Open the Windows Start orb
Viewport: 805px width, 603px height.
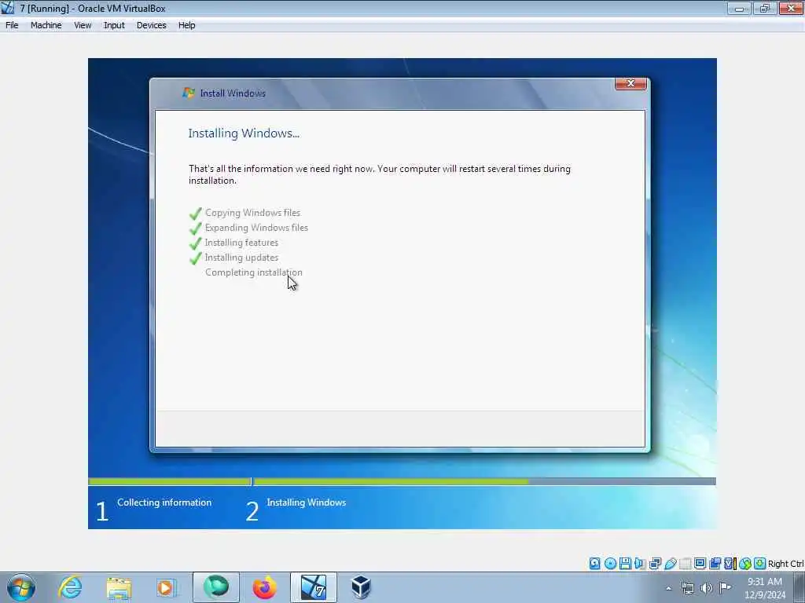[21, 587]
